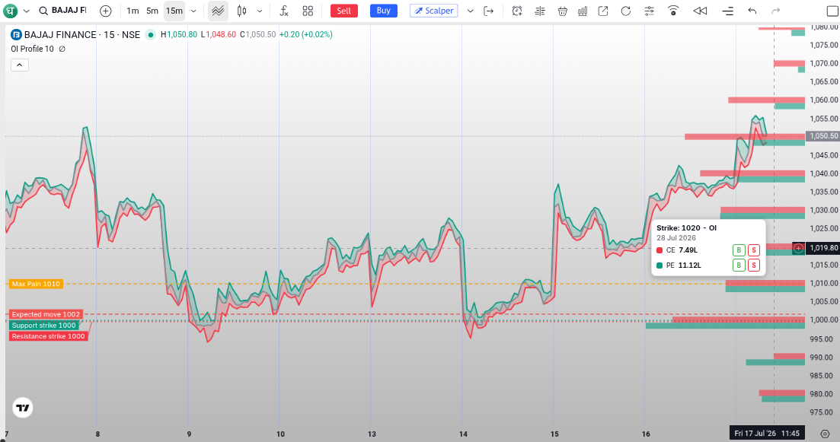Select the 15m timeframe
The width and height of the screenshot is (840, 442).
(174, 11)
